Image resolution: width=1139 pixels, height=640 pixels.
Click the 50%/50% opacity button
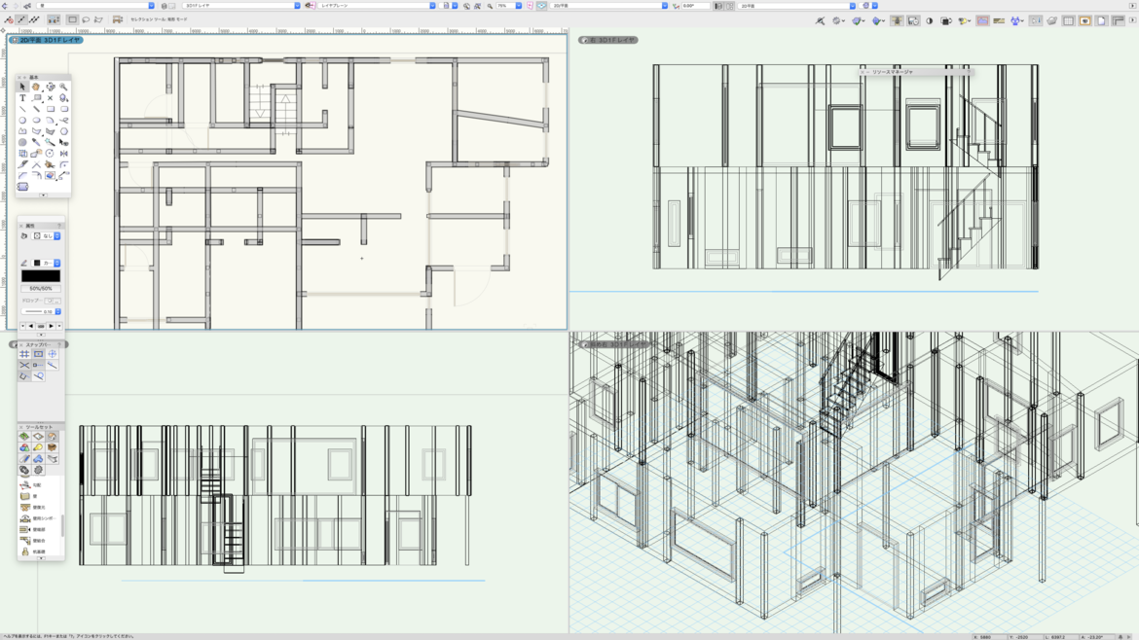click(41, 289)
